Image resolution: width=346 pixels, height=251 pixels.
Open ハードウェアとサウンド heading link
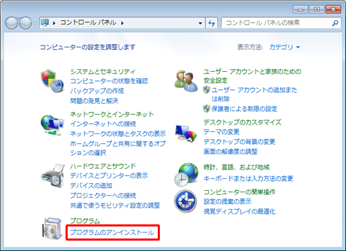click(x=103, y=166)
